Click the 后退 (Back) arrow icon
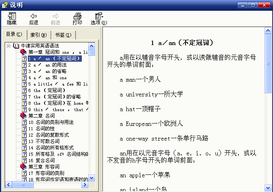 click(x=34, y=18)
